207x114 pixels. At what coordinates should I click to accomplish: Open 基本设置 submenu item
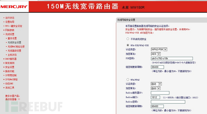(x=12, y=38)
